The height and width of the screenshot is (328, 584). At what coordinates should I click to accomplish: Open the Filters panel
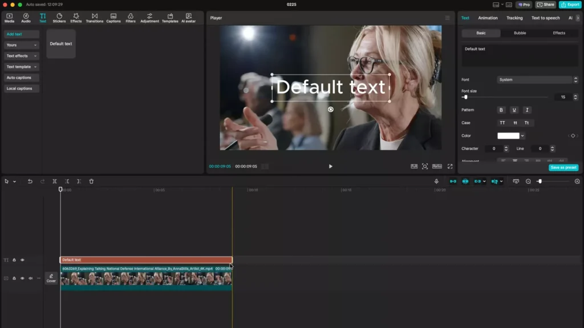[x=130, y=18]
